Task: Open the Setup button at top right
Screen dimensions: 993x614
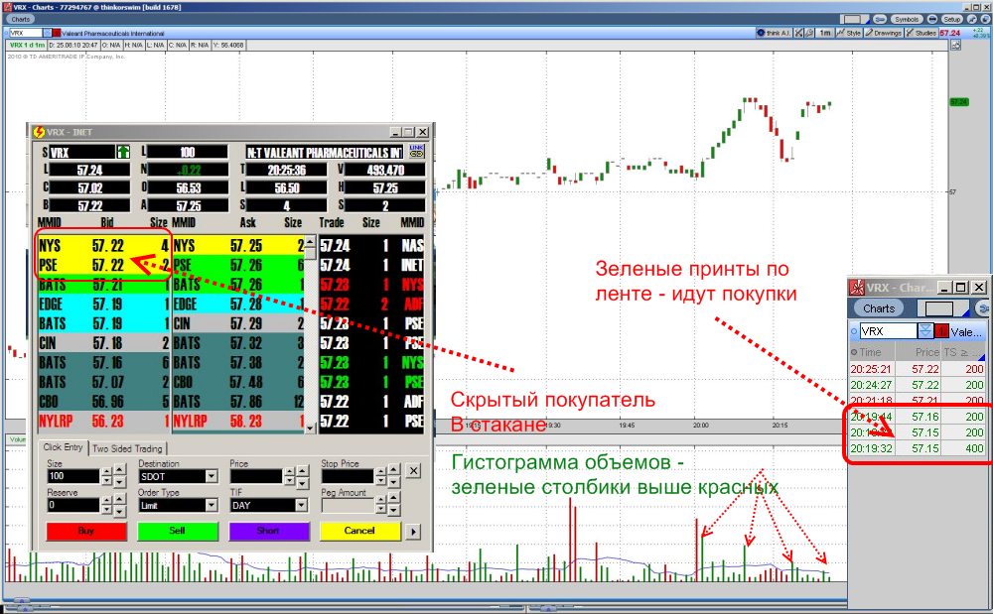Action: [x=952, y=19]
